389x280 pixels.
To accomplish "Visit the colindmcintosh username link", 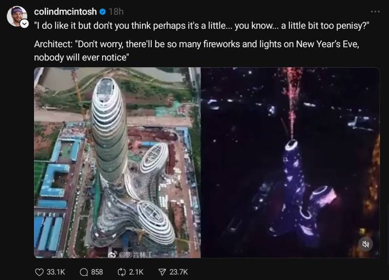I will (x=66, y=12).
